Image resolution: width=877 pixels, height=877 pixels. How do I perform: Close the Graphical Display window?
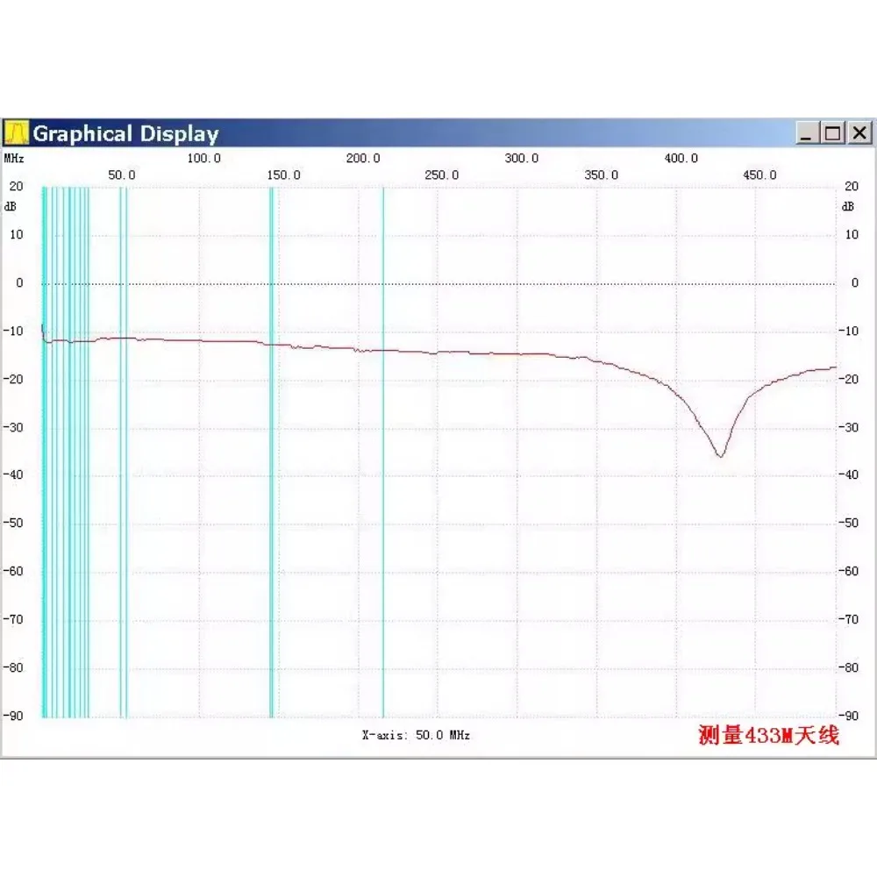pyautogui.click(x=859, y=133)
